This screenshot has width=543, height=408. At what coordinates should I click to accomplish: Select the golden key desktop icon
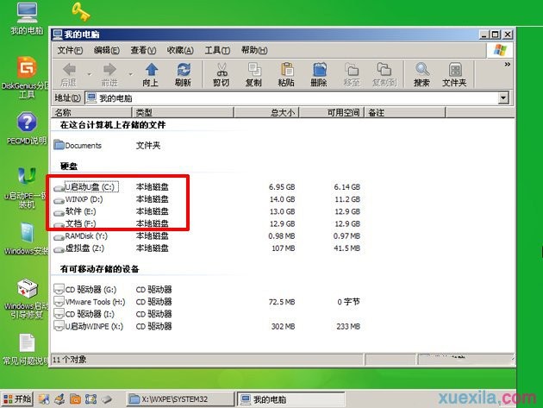click(81, 11)
